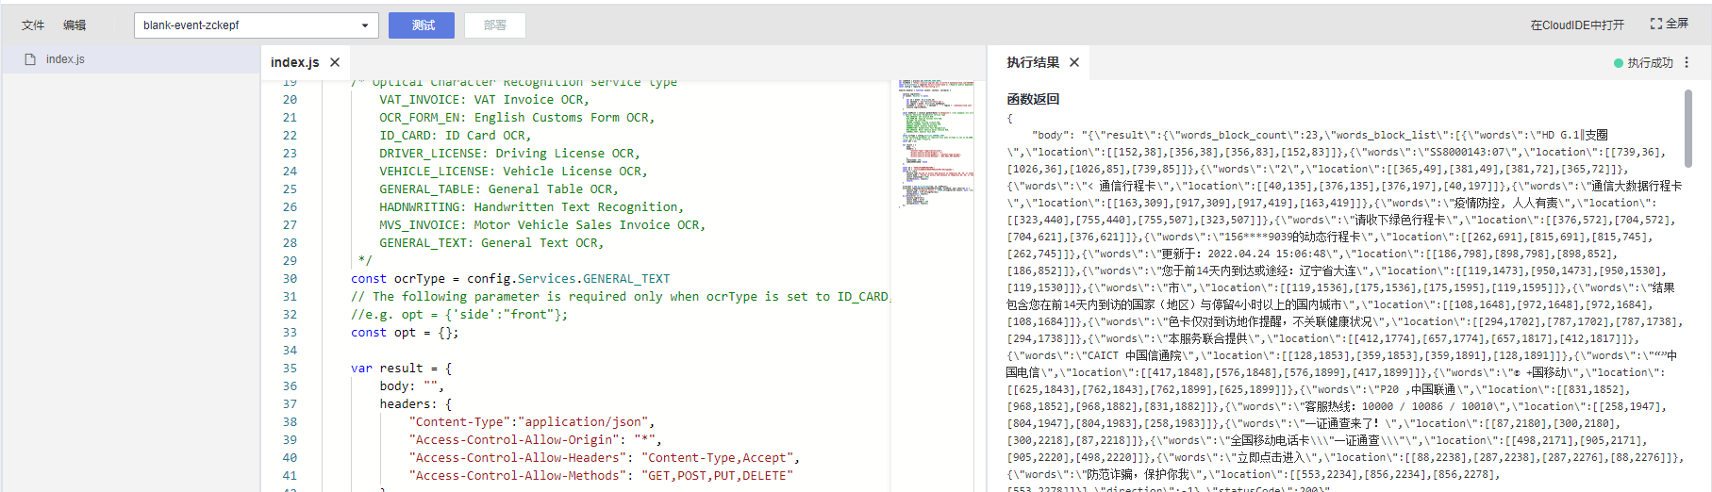Close the index.js editor tab
The width and height of the screenshot is (1712, 492).
(335, 62)
